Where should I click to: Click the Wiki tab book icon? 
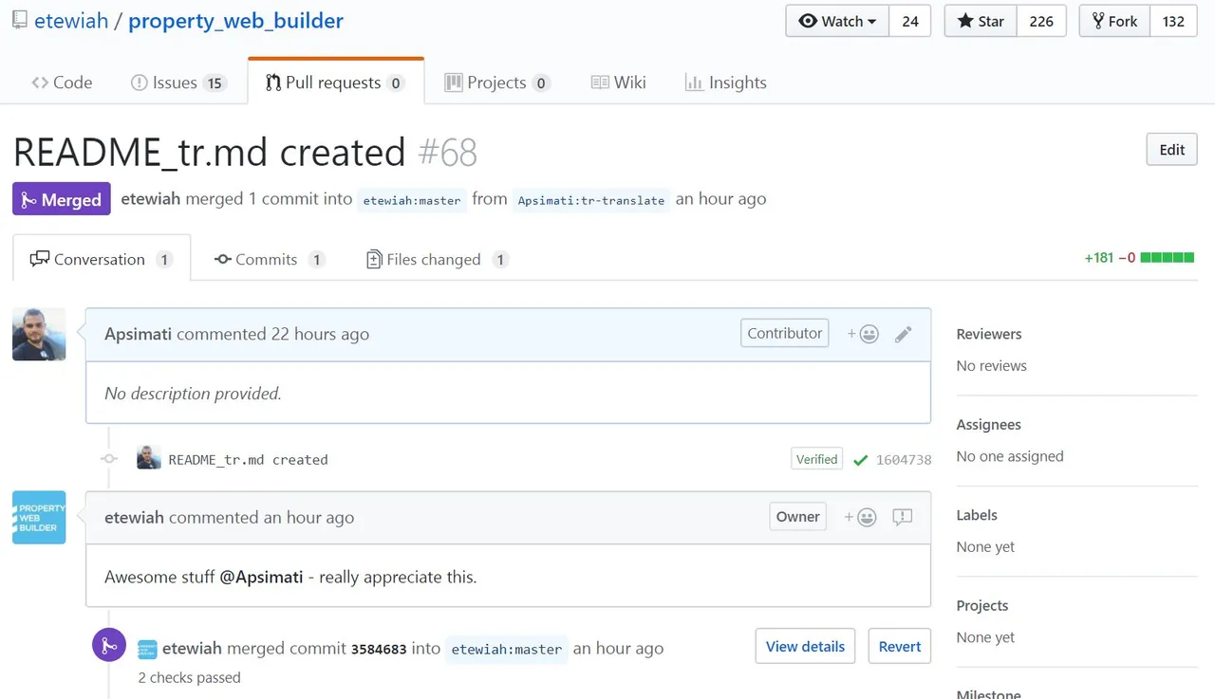click(x=600, y=83)
